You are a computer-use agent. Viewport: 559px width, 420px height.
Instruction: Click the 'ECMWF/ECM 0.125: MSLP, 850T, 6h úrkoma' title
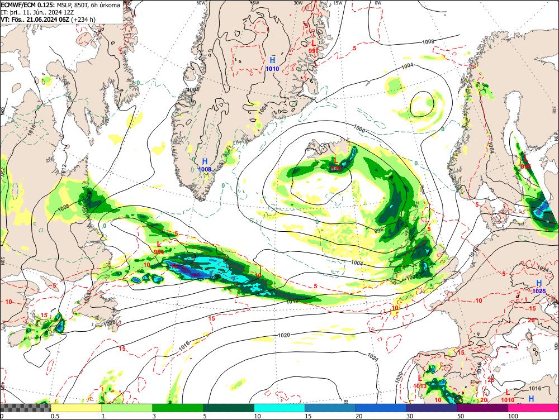[x=60, y=5]
